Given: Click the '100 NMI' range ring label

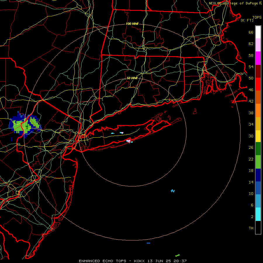Looking at the screenshot, I should click(132, 24).
